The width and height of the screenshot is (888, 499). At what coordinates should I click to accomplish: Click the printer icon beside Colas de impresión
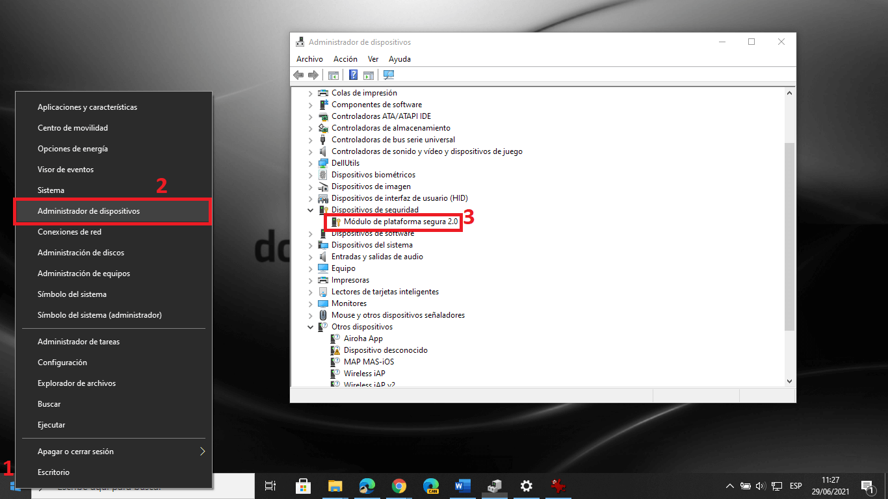tap(323, 93)
